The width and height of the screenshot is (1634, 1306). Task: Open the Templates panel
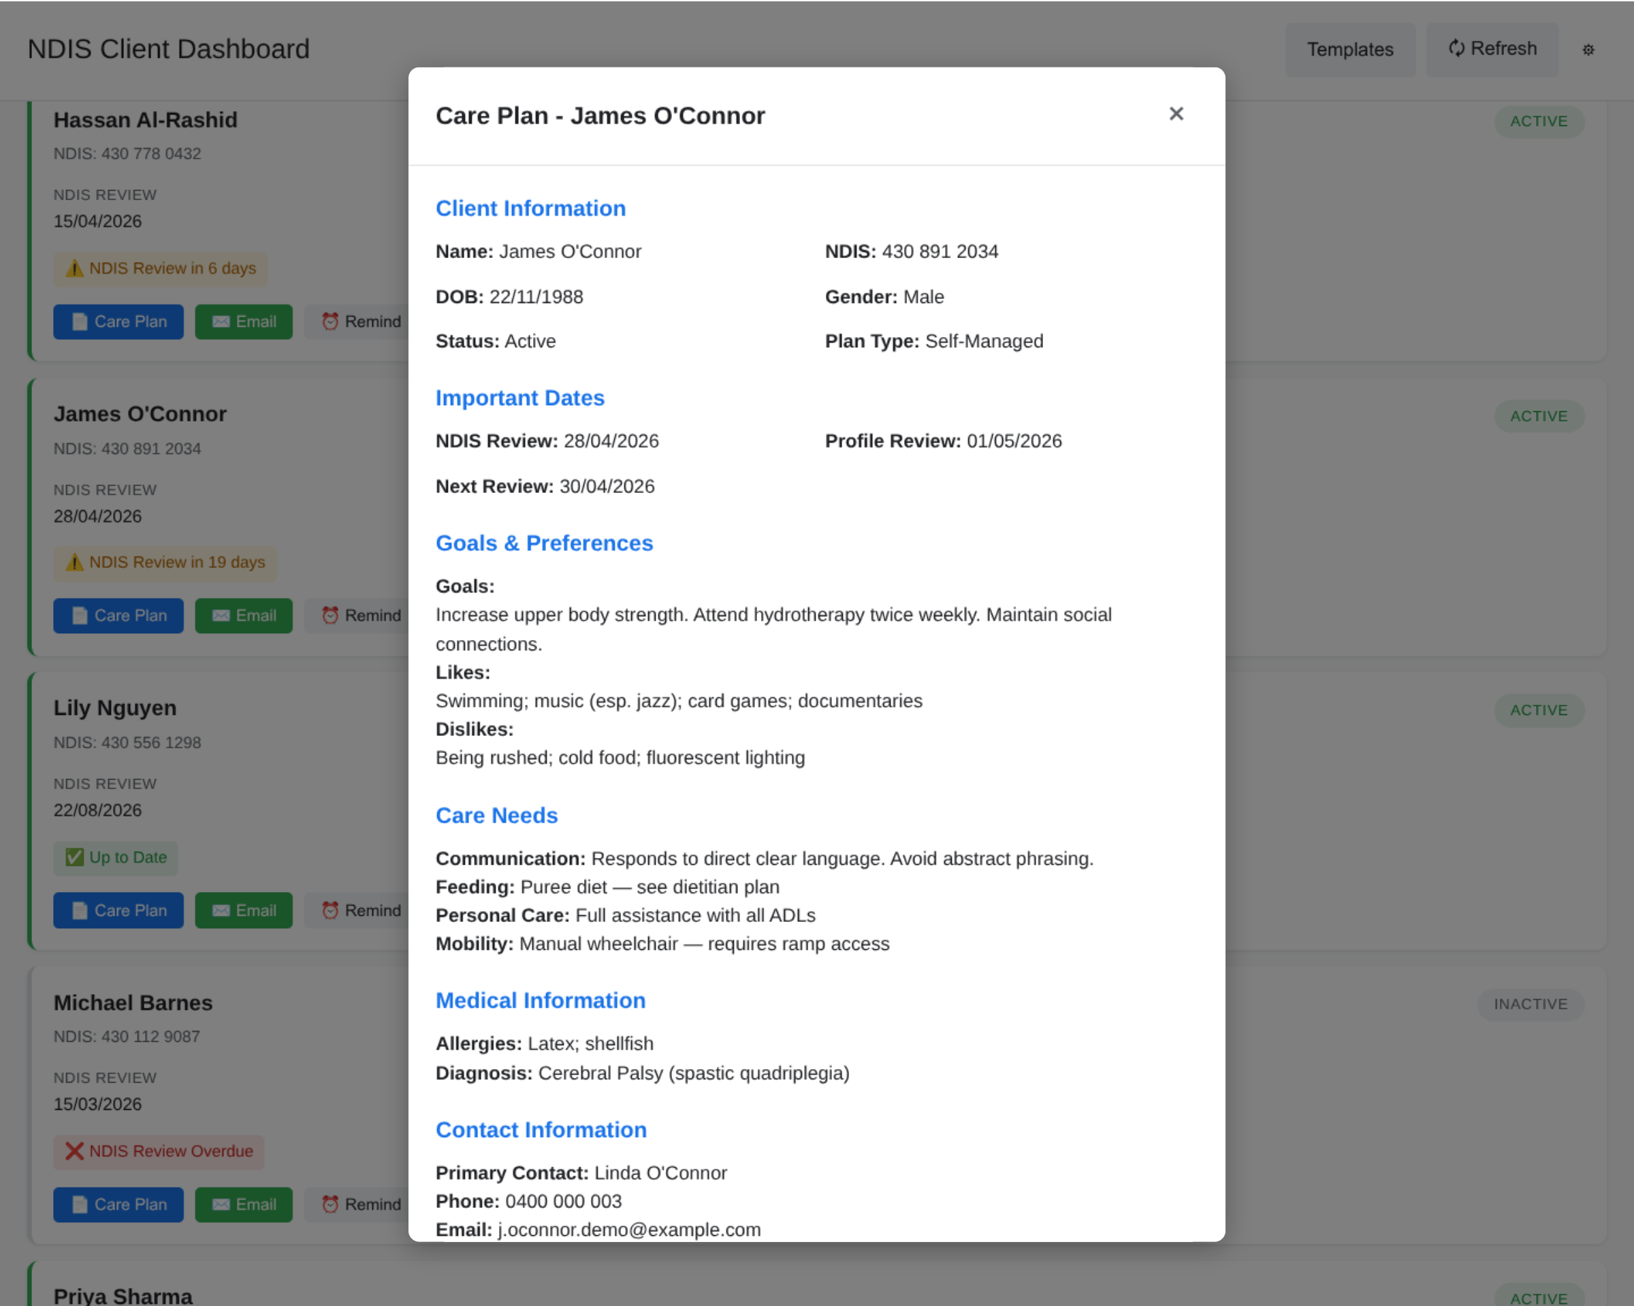click(1350, 49)
